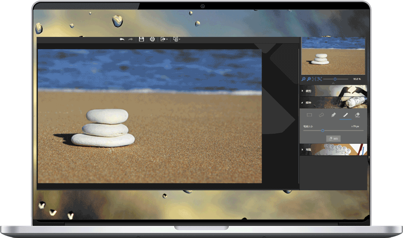Expand the first panel section with the hands banner
Image resolution: width=403 pixels, height=238 pixels.
tap(334, 91)
